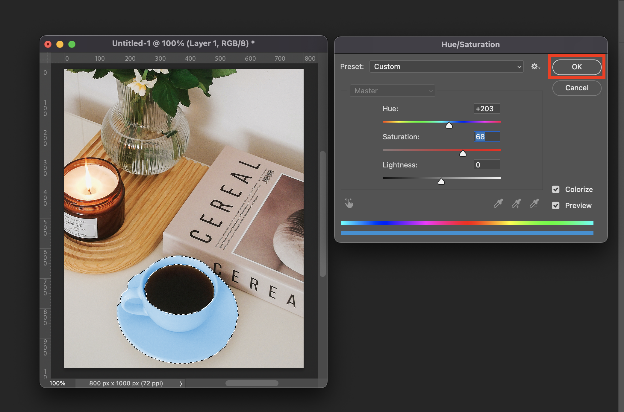Image resolution: width=624 pixels, height=412 pixels.
Task: Open the Preset Custom dropdown
Action: [x=446, y=67]
